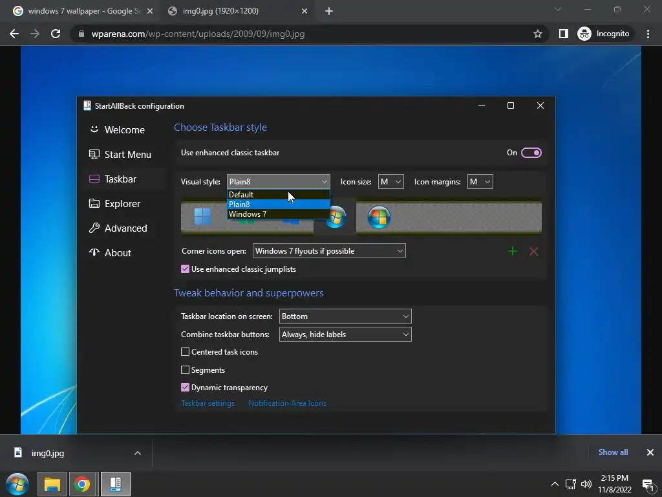Open volume control tray icon
662x497 pixels.
[x=586, y=484]
